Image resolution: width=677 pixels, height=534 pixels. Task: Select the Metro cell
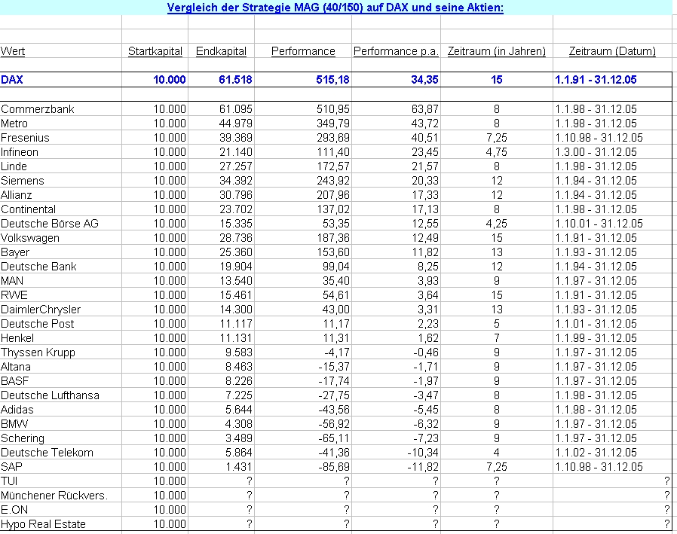pyautogui.click(x=14, y=124)
